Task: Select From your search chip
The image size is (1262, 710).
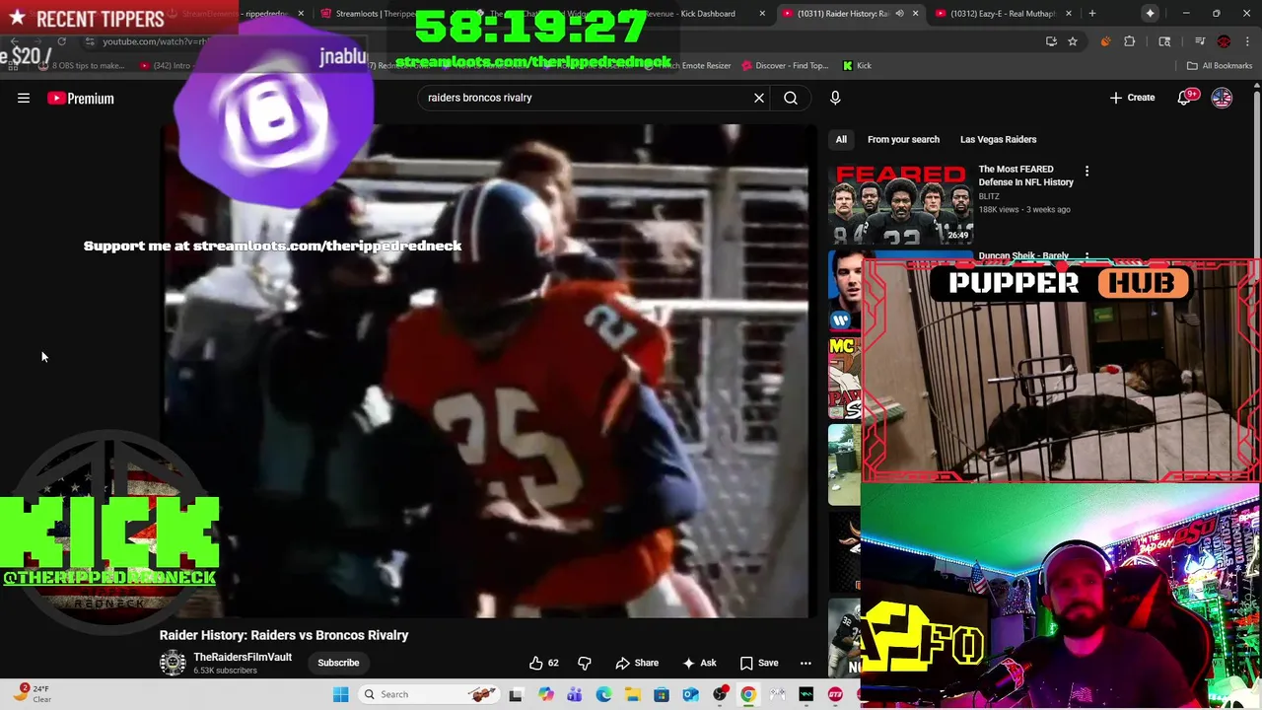Action: point(903,139)
